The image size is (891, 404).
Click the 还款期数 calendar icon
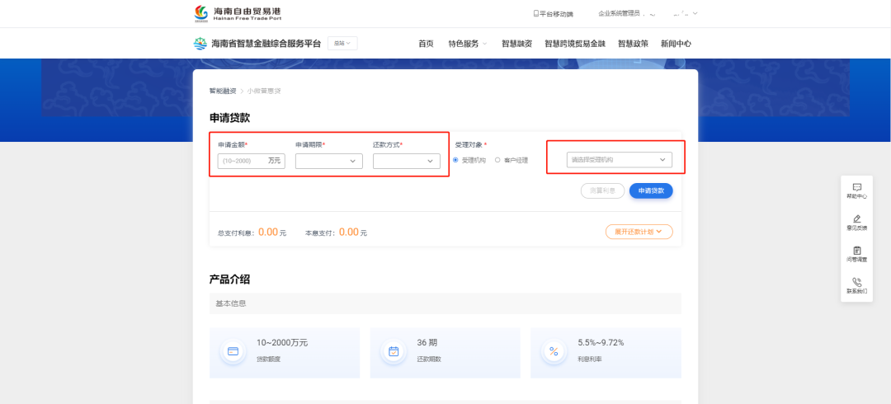(394, 351)
